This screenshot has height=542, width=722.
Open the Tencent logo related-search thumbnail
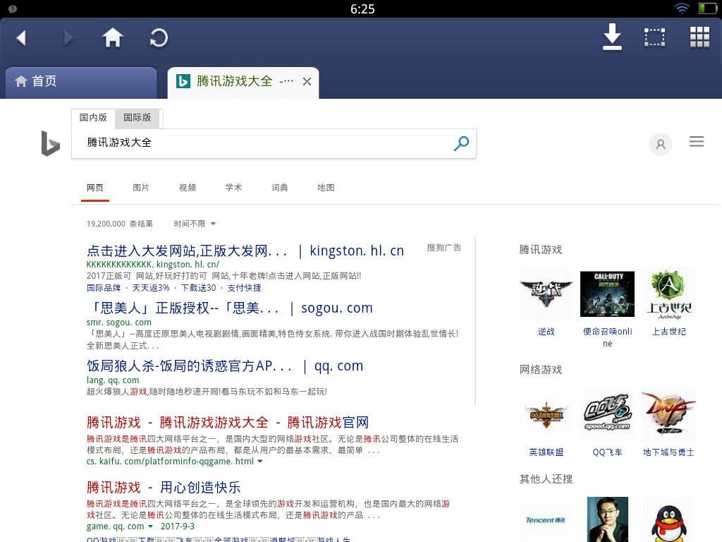pos(546,520)
